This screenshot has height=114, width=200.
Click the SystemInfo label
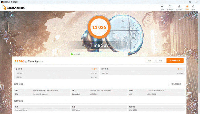pyautogui.click(x=76, y=94)
